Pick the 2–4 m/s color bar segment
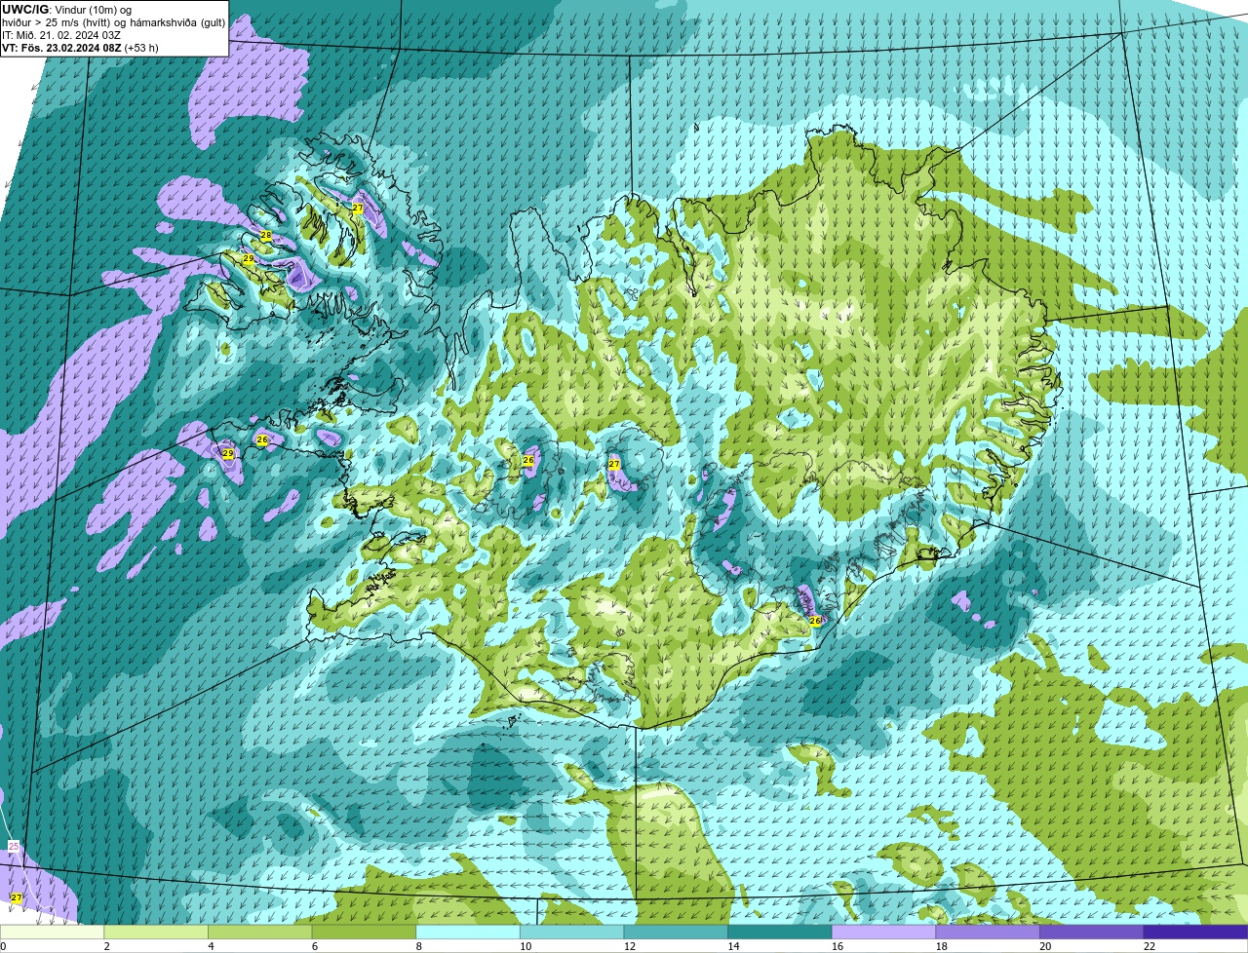 [x=156, y=933]
